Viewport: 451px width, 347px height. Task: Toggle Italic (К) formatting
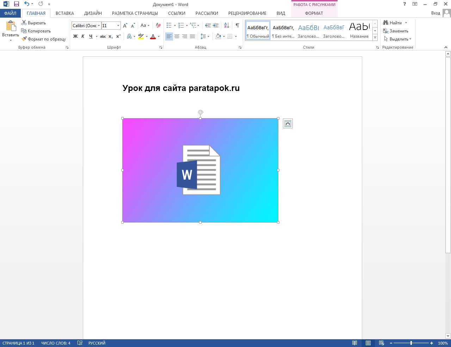(x=83, y=36)
